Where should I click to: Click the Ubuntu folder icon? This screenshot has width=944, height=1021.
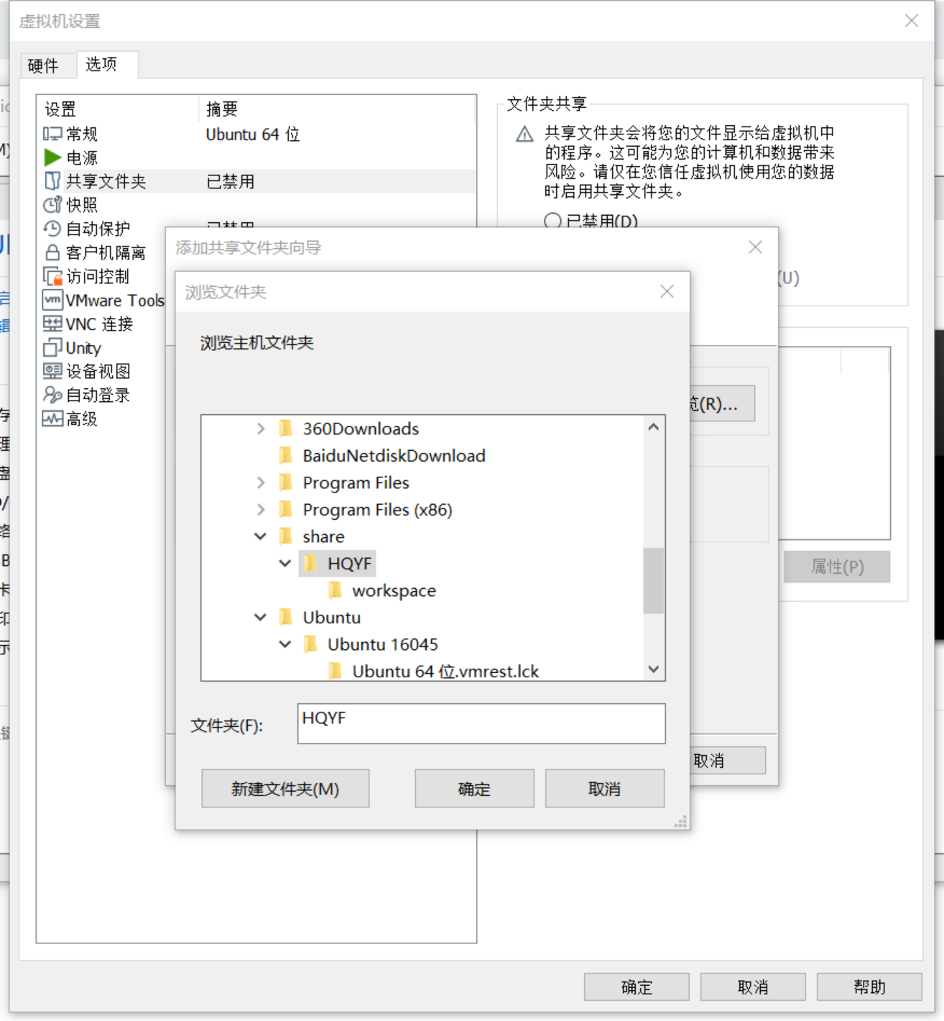point(285,617)
